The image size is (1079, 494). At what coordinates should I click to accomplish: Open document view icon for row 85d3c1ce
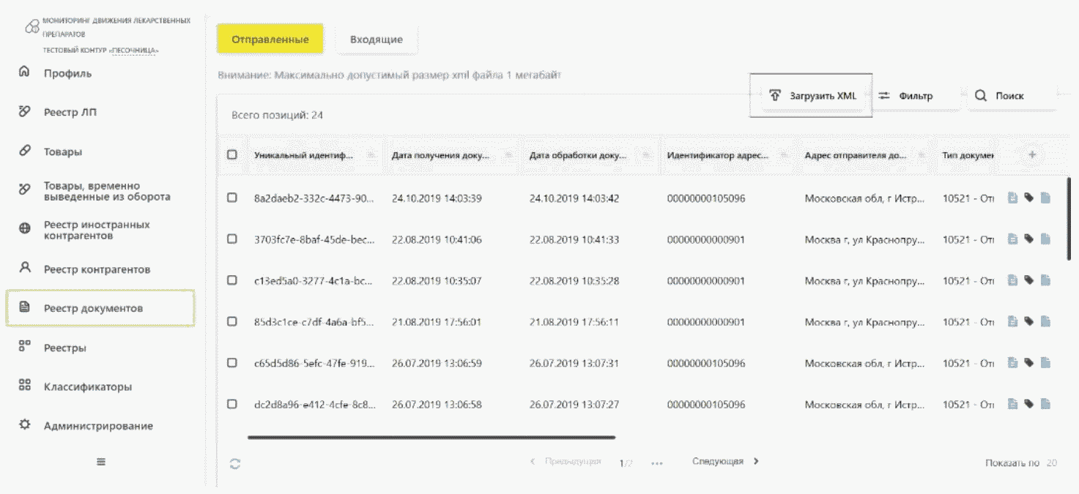1012,321
